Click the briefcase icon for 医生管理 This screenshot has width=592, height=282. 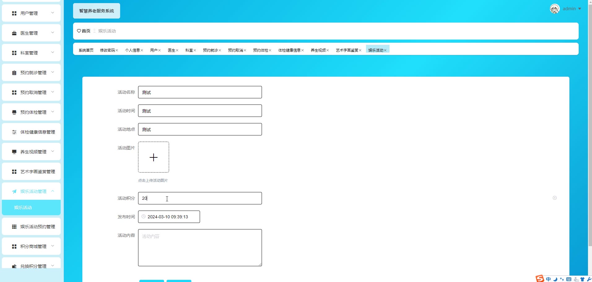coord(14,33)
